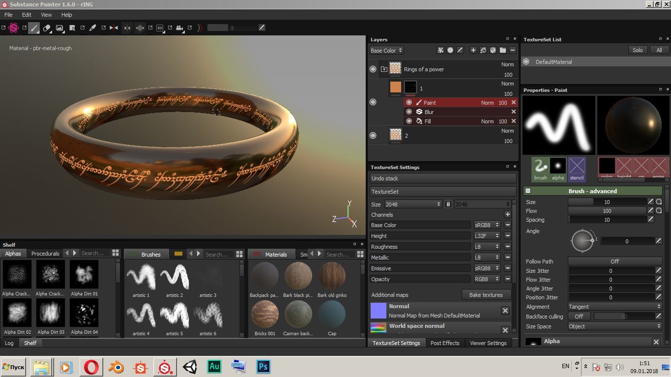Image resolution: width=671 pixels, height=377 pixels.
Task: Add a new layer with plus icon
Action: pos(473,50)
